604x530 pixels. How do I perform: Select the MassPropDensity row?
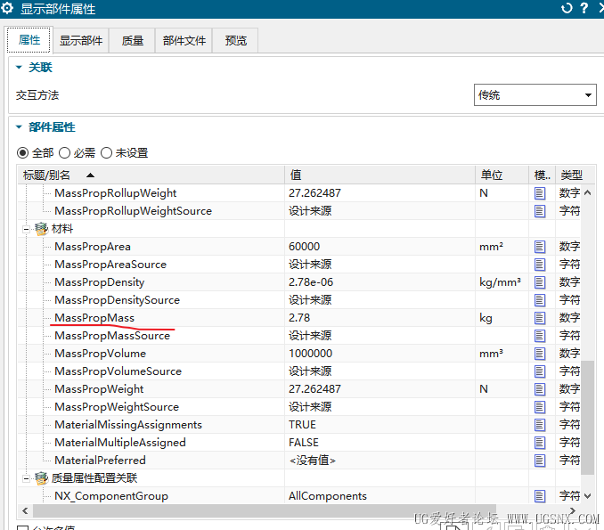(299, 282)
